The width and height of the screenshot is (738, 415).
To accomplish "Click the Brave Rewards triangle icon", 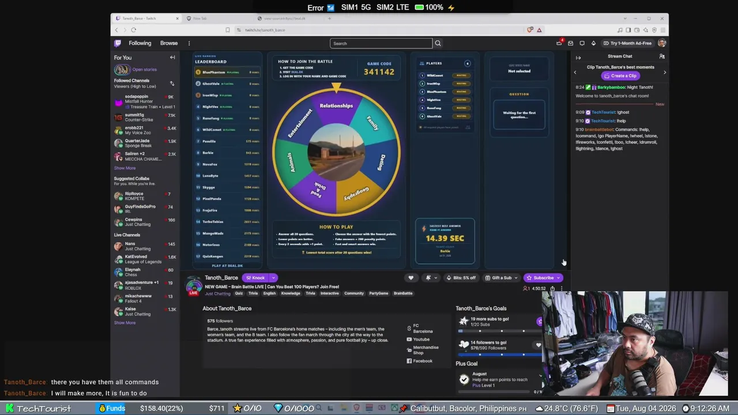I will click(x=539, y=30).
